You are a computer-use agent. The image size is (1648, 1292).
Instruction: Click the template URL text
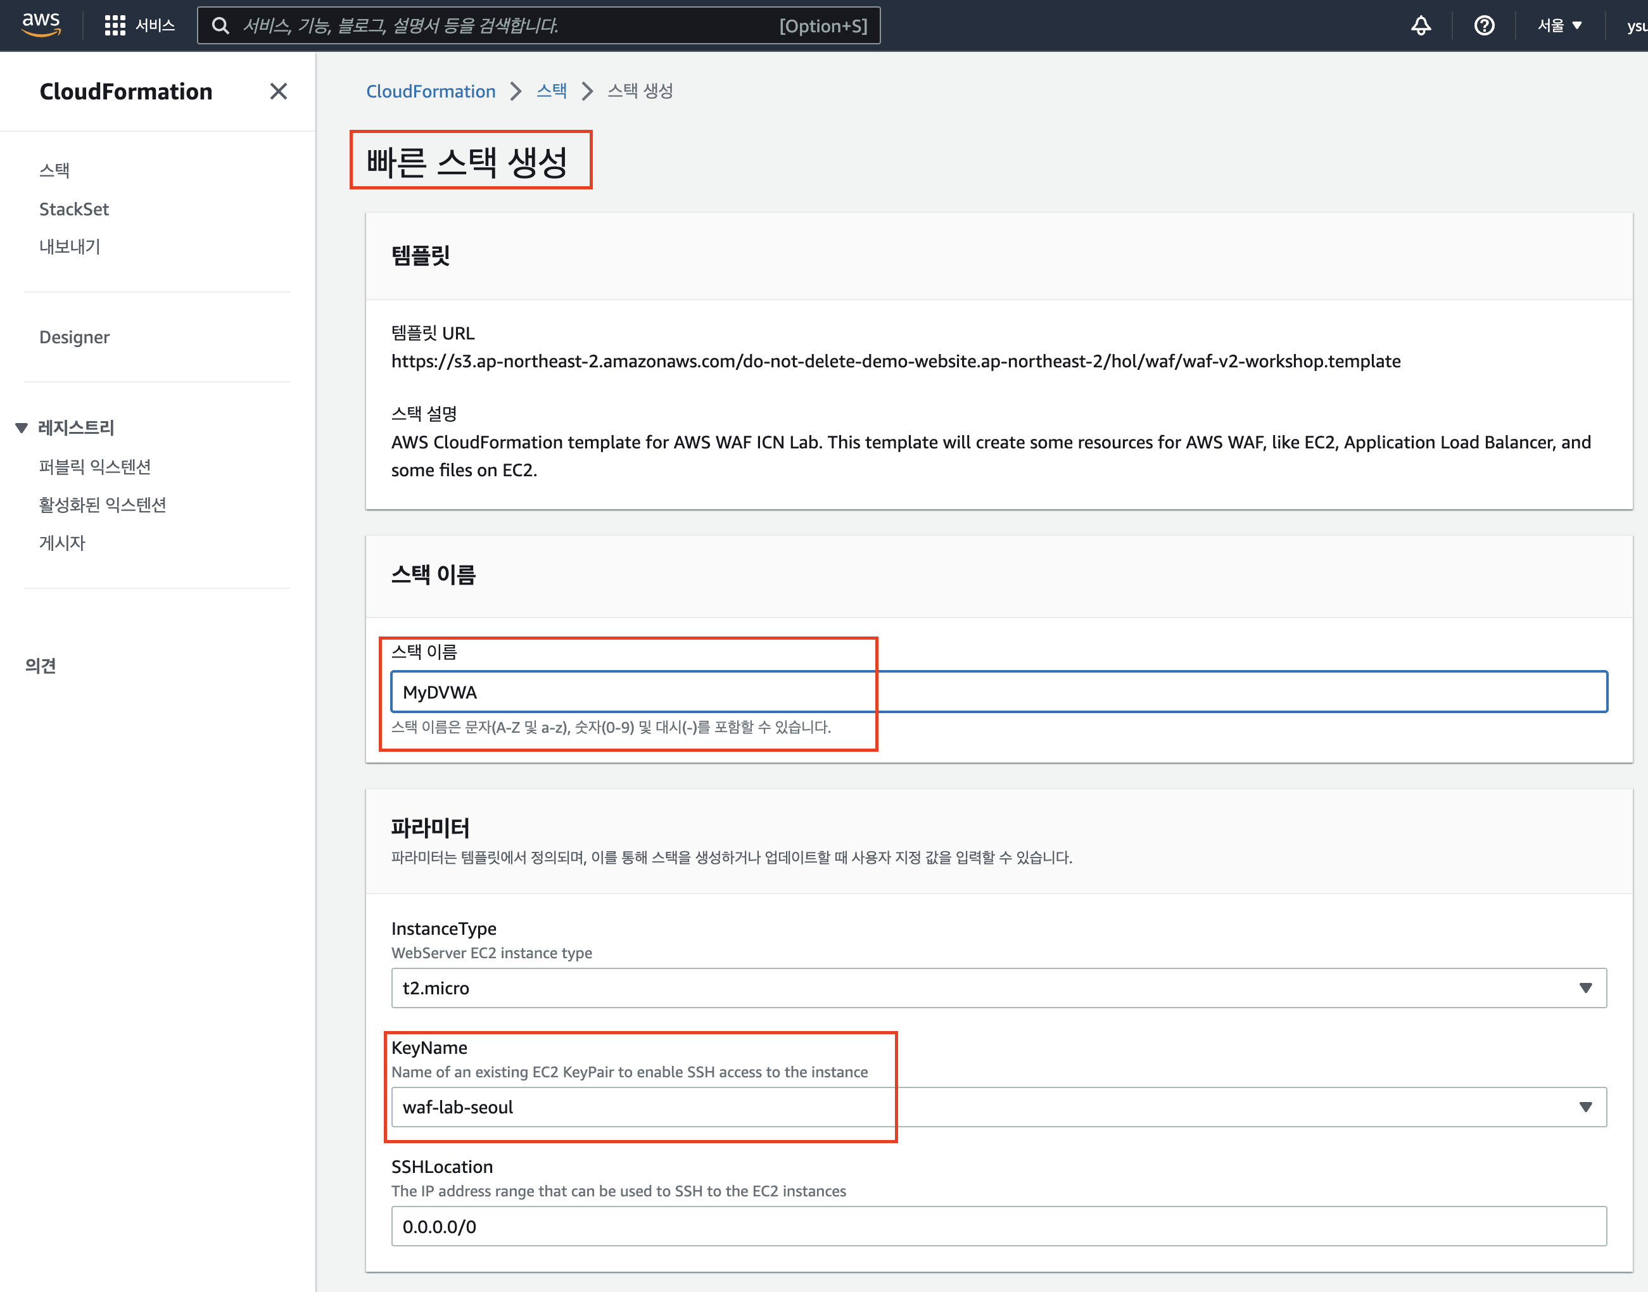(896, 361)
